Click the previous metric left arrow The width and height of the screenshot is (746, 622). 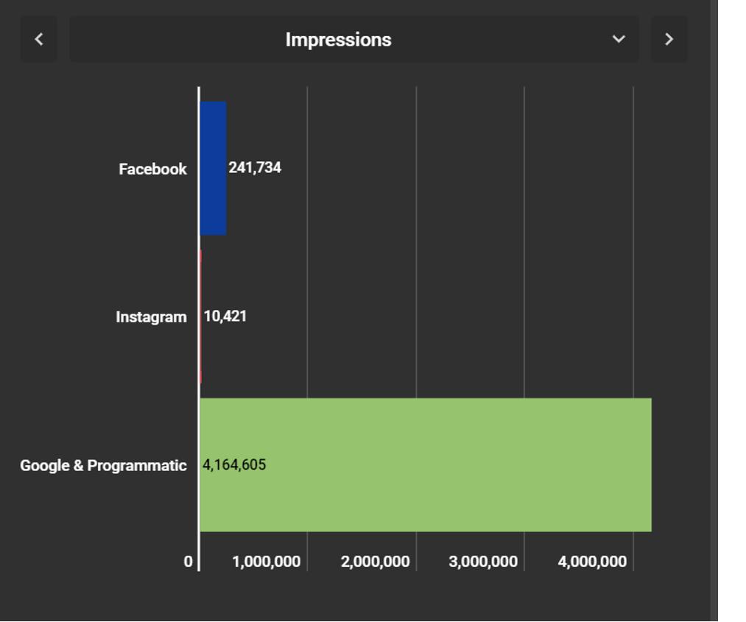point(39,40)
